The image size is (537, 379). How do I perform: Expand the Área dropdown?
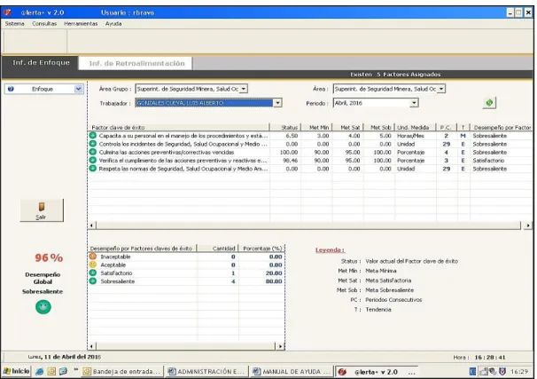(x=441, y=89)
